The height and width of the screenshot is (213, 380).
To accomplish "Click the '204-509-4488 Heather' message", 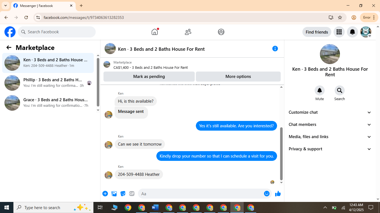I will coord(139,174).
